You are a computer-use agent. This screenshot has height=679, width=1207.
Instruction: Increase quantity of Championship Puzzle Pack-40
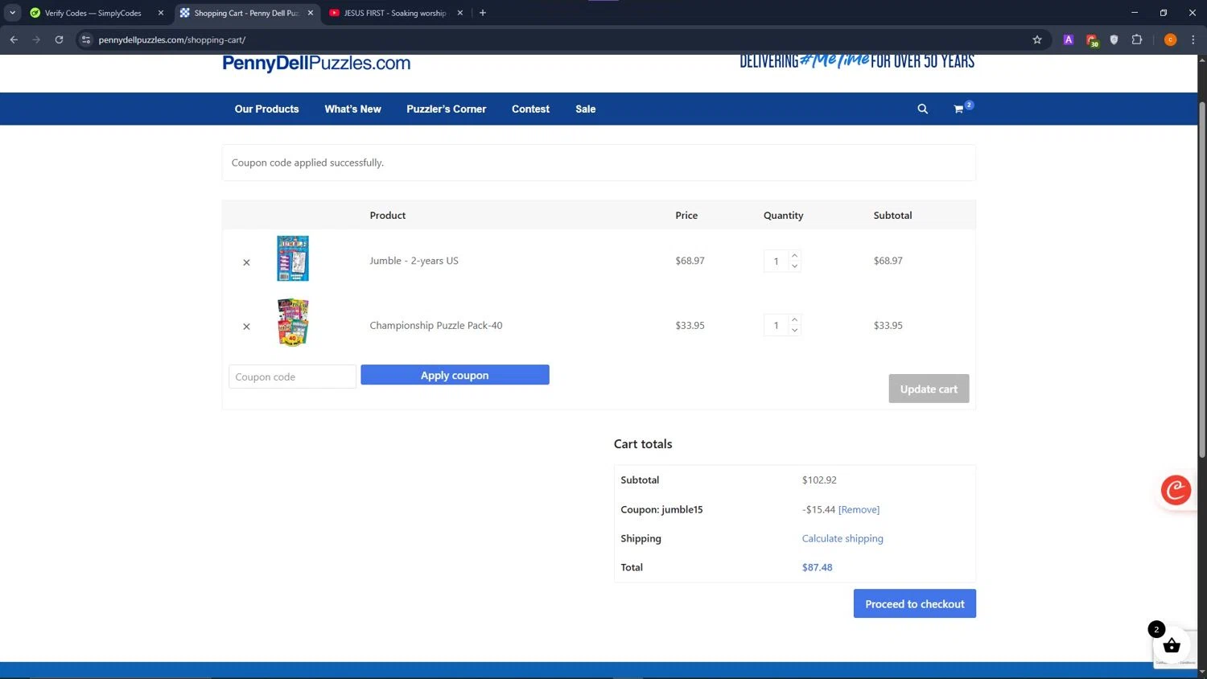click(794, 320)
